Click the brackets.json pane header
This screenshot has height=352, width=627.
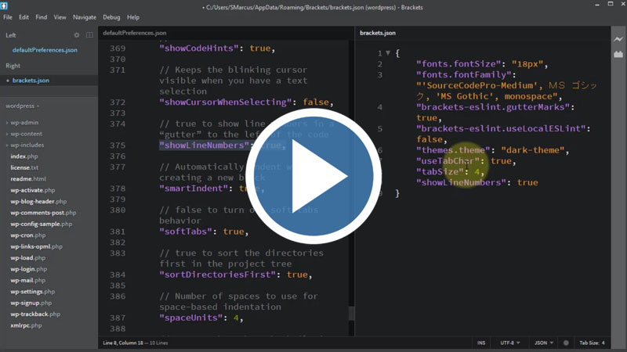pos(378,33)
